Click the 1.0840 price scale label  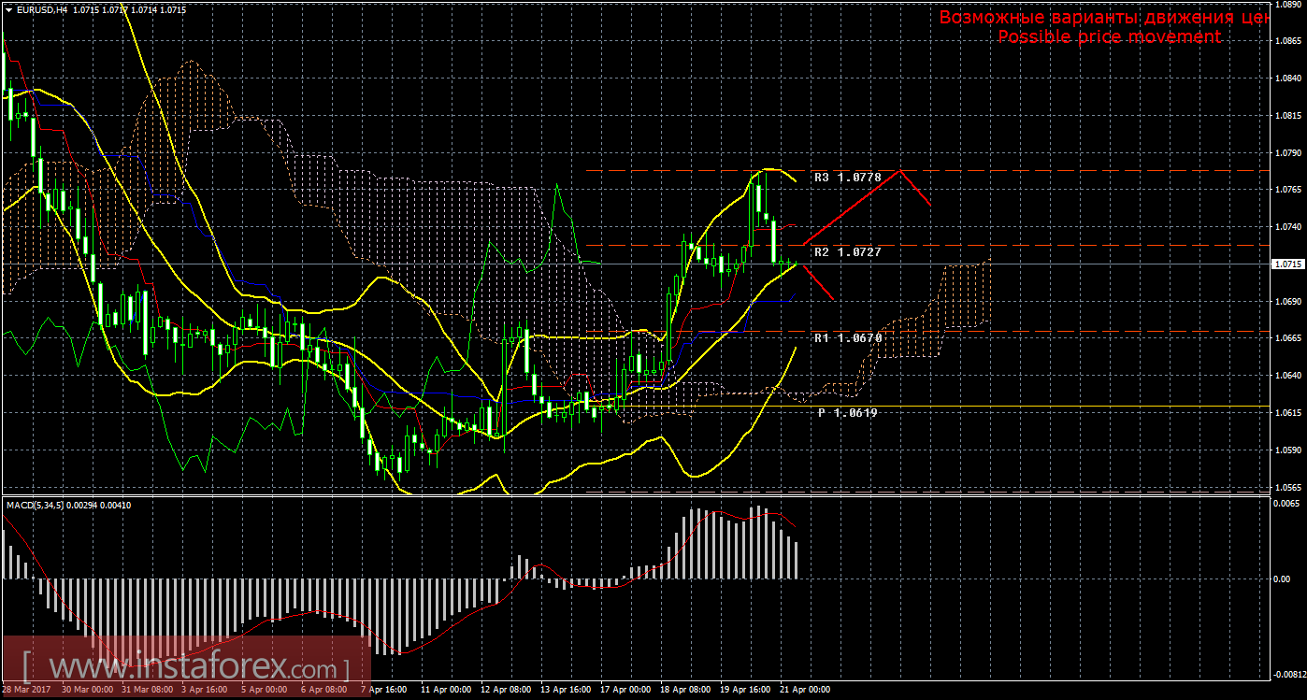pos(1287,79)
